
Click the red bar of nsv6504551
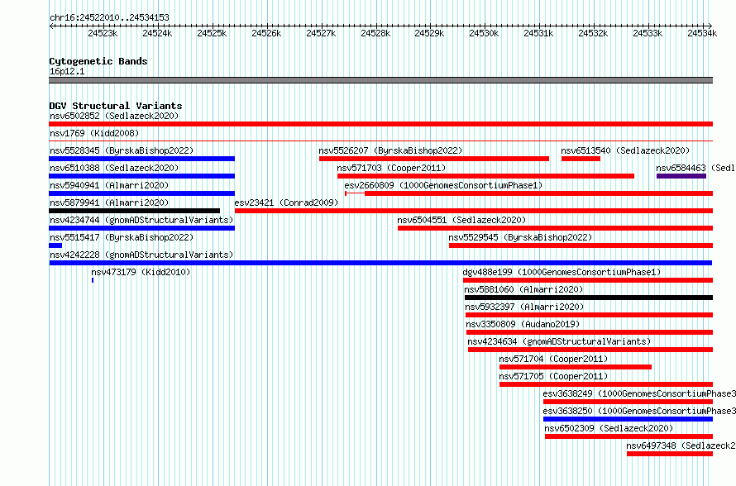click(x=555, y=228)
